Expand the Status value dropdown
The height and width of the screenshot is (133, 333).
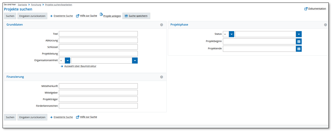[x=299, y=34]
